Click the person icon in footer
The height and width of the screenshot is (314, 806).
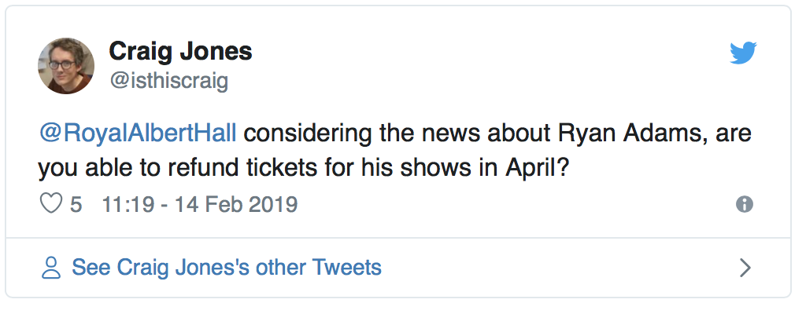click(x=51, y=268)
